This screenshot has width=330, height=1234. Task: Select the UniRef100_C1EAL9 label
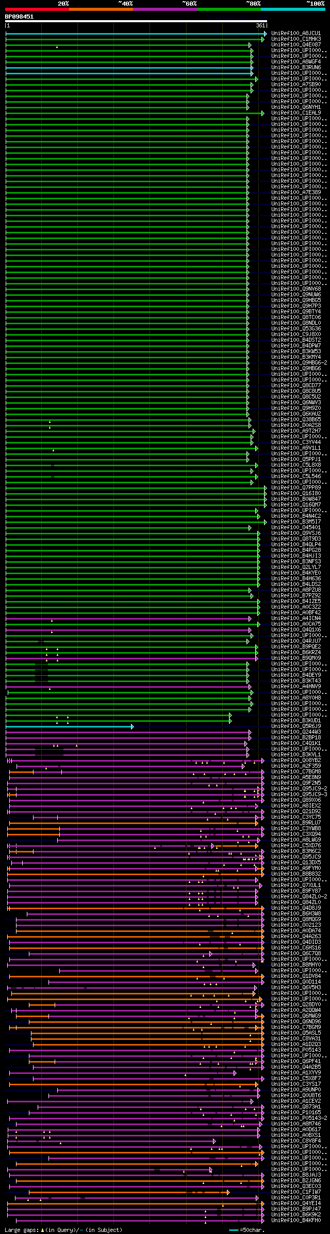296,113
